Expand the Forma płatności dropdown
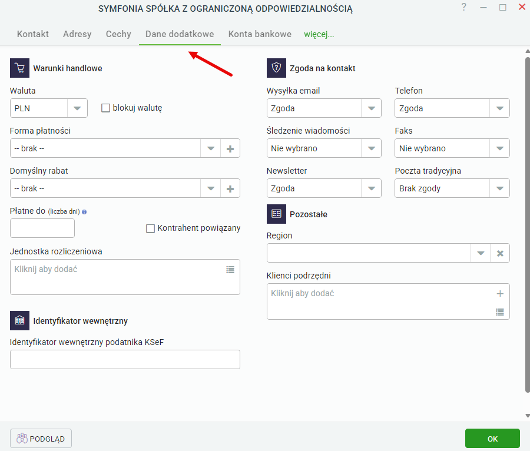The image size is (530, 451). tap(211, 148)
